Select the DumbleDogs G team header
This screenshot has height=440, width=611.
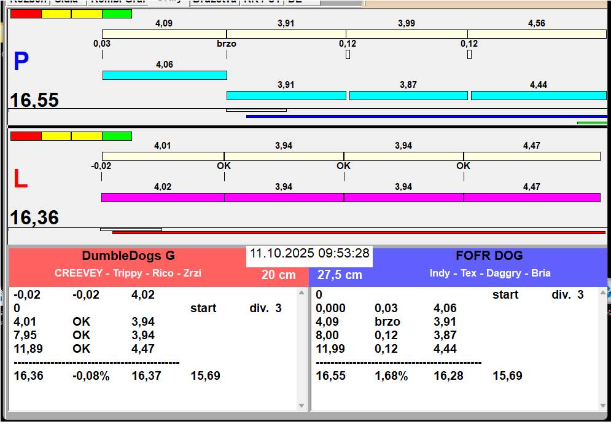128,256
